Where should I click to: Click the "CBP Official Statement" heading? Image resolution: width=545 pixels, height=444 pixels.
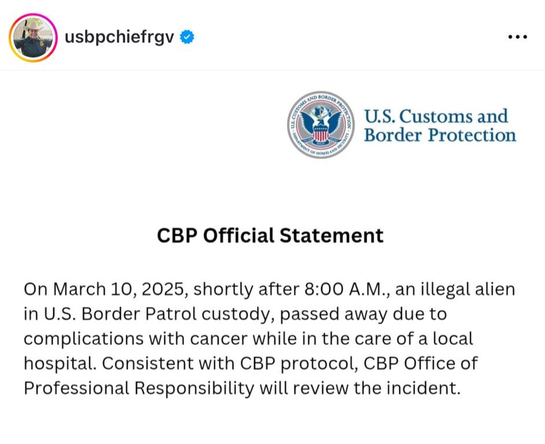270,236
